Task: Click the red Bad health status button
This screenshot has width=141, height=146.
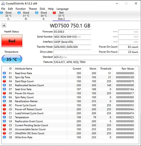Action: (12, 41)
